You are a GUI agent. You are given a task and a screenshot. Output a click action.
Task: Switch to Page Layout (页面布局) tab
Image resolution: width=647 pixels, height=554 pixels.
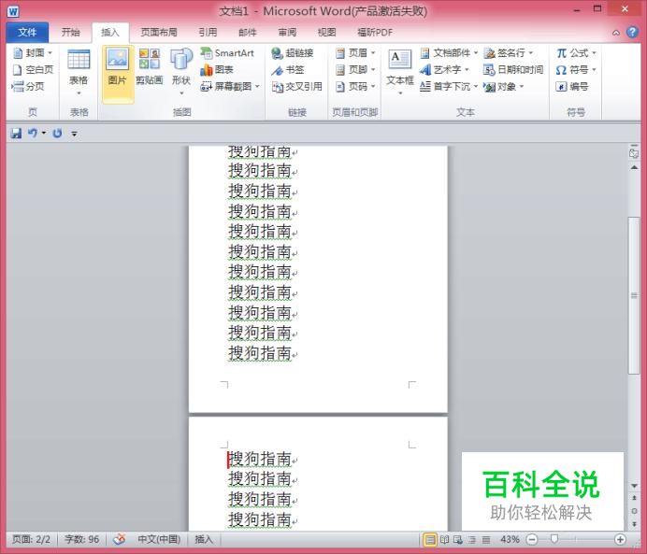159,32
